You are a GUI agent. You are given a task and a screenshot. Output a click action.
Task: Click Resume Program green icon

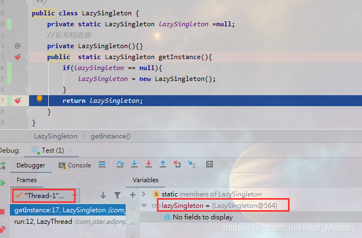pyautogui.click(x=3, y=183)
